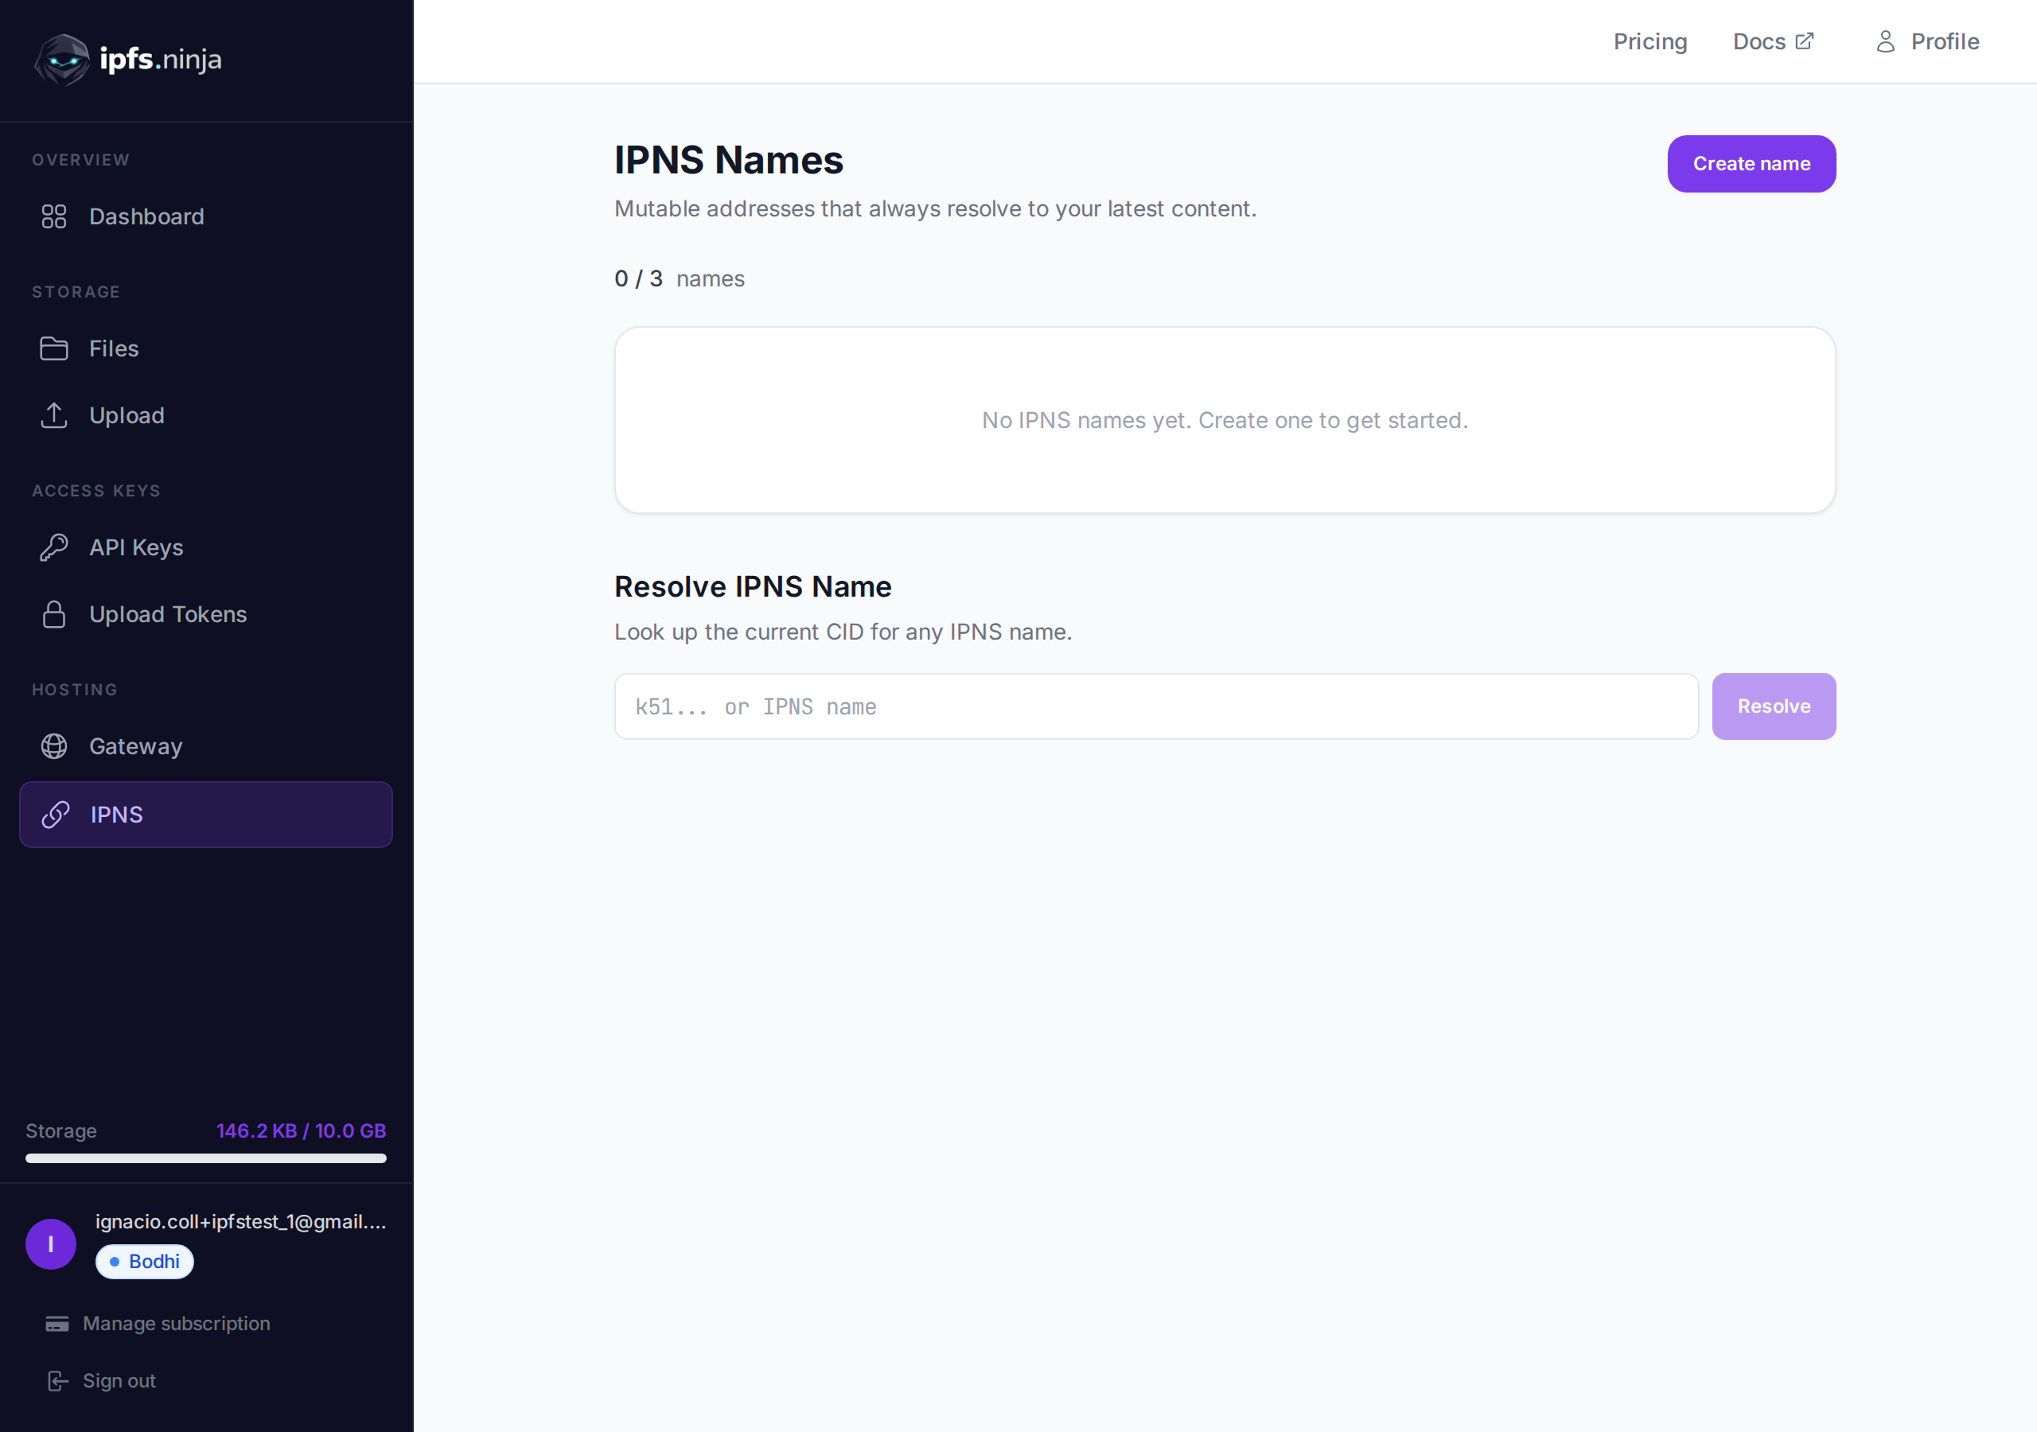Open the Pricing page

point(1650,41)
